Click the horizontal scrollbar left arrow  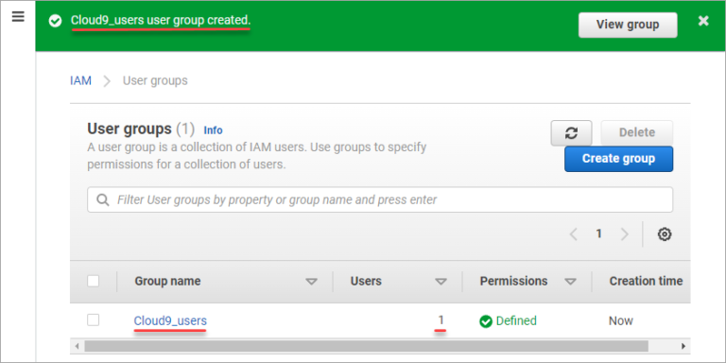click(77, 346)
